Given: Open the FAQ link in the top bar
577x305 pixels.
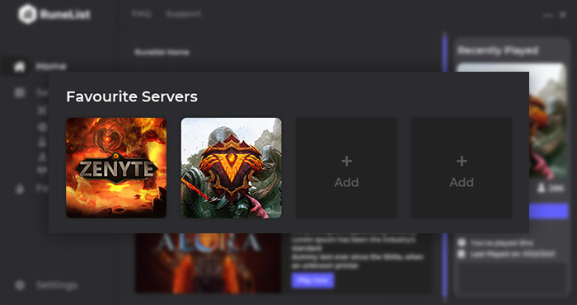Looking at the screenshot, I should coord(141,14).
